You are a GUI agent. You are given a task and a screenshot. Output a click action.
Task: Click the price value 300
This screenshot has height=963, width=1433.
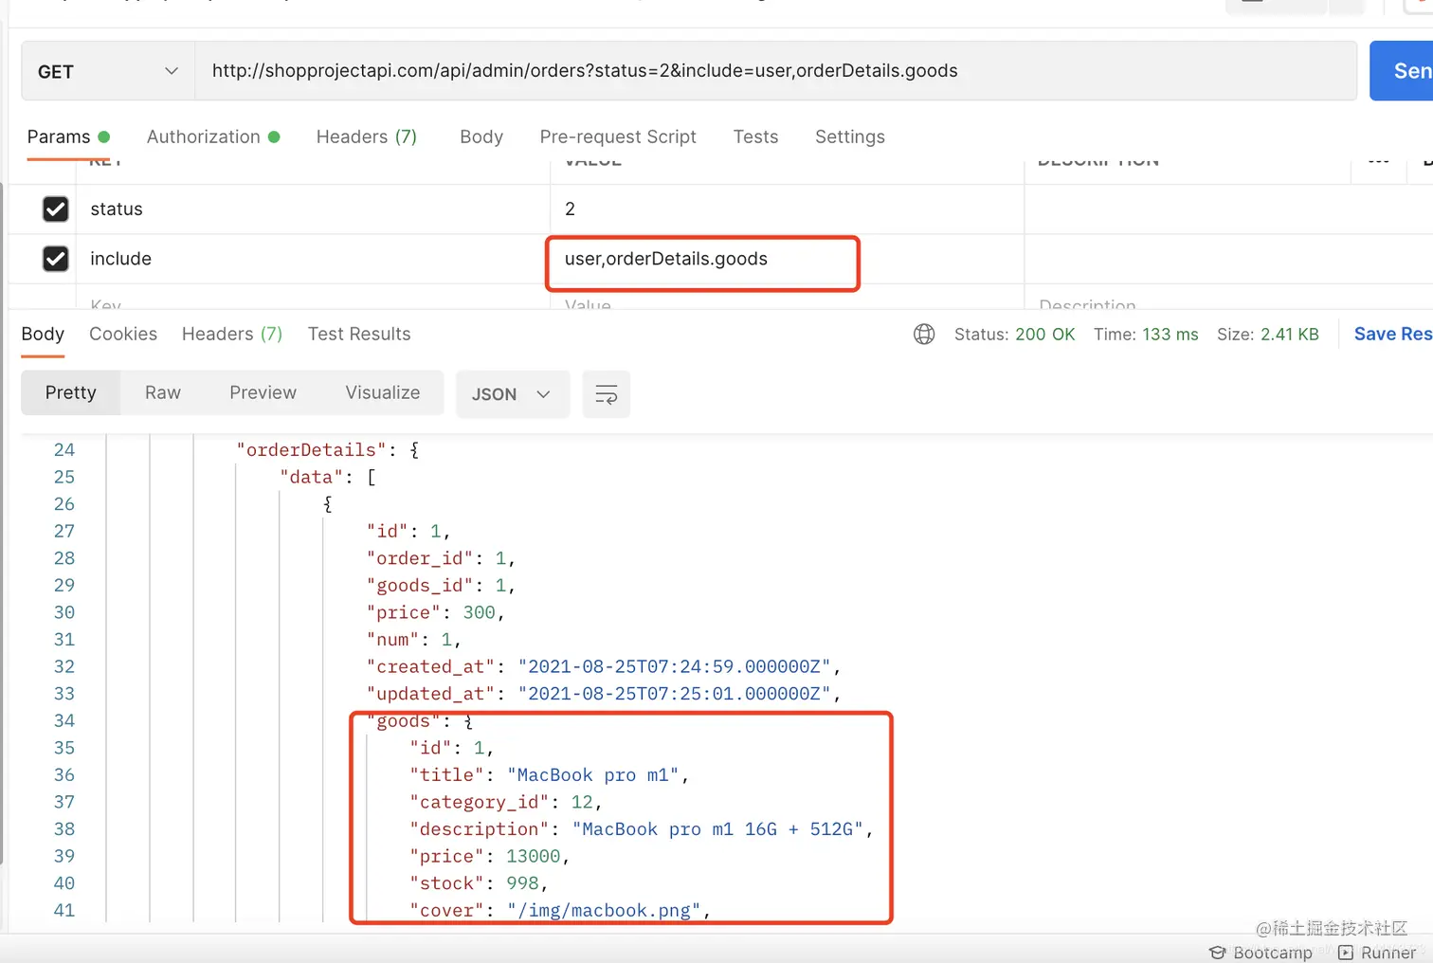[x=480, y=612]
